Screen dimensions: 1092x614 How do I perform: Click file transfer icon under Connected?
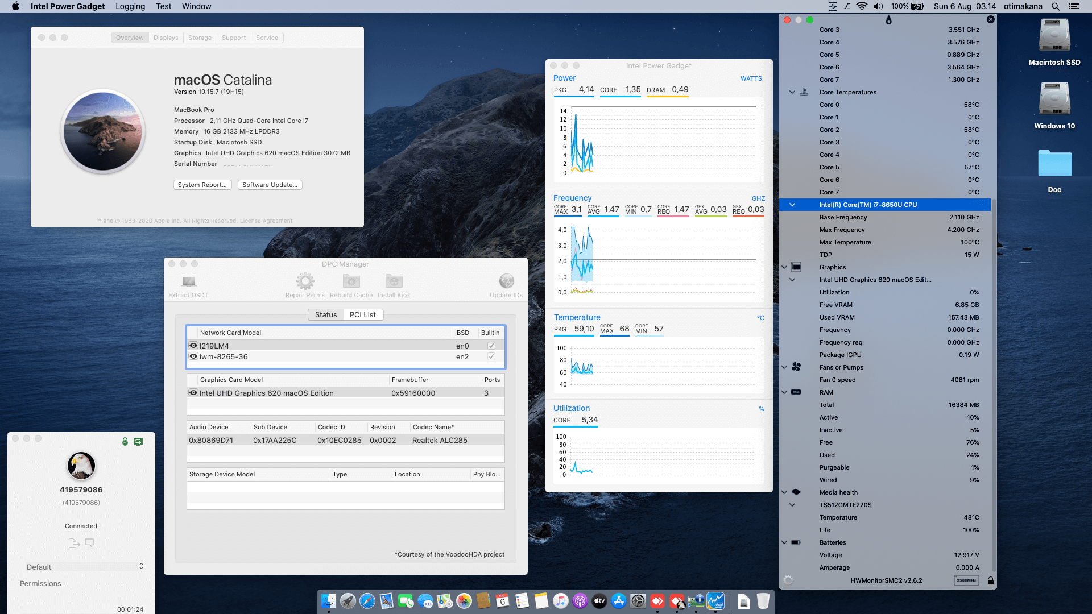[74, 543]
